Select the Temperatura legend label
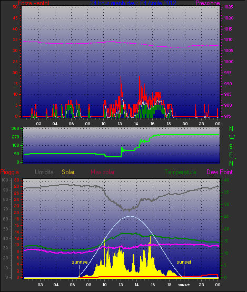 (x=180, y=172)
